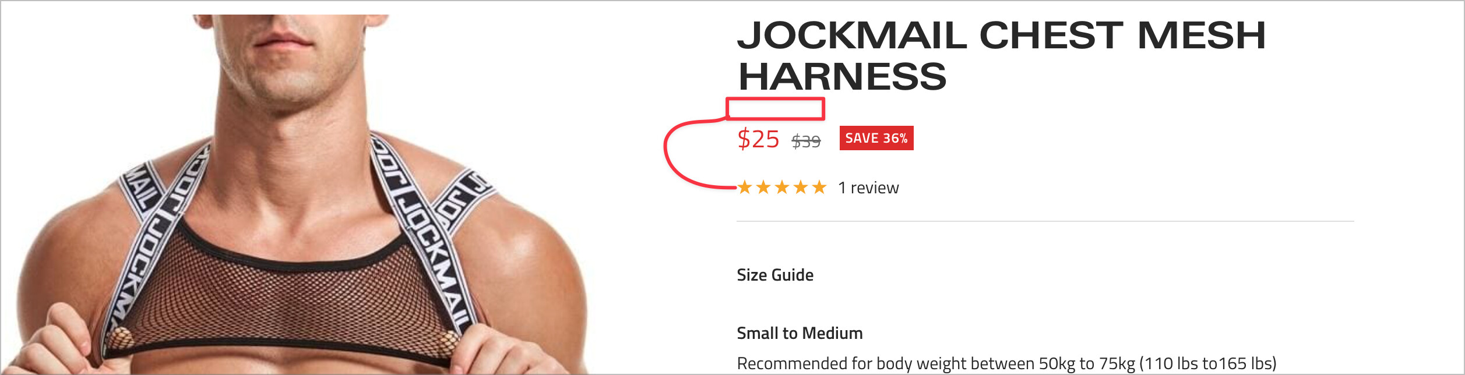Screen dimensions: 1465x375
Task: Click the divider line below the reviews
Action: 1045,221
